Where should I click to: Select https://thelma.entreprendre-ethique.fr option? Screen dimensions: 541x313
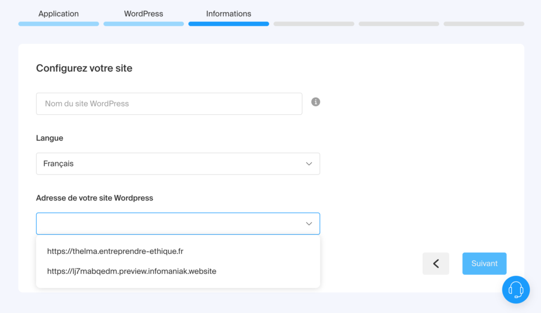(x=178, y=251)
